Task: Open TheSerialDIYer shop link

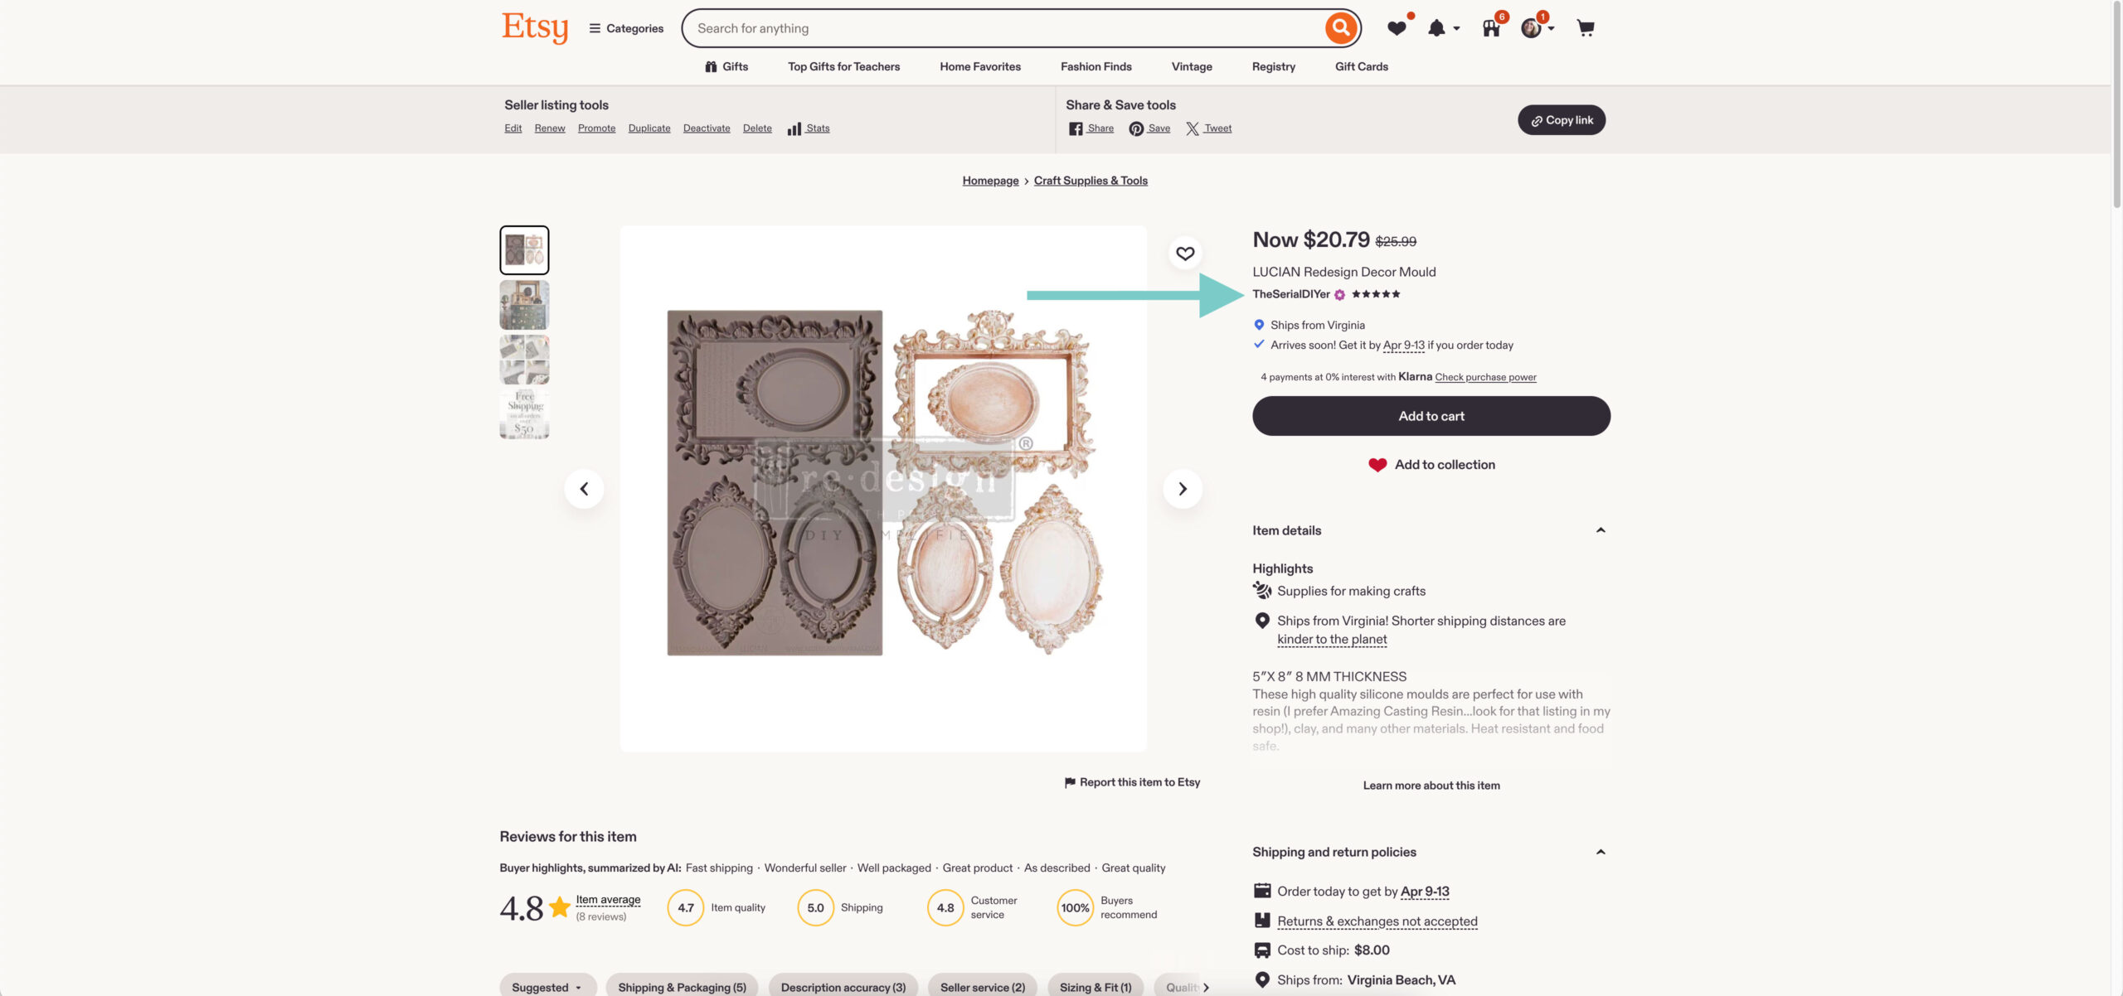Action: (x=1290, y=294)
